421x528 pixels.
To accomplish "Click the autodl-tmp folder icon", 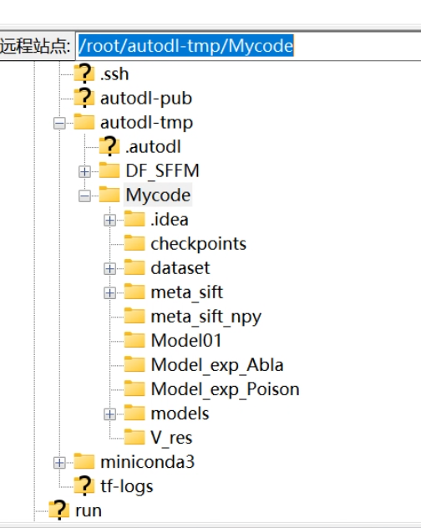I will click(84, 122).
